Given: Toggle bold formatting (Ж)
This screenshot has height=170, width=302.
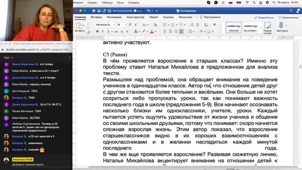Looking at the screenshot, I should point(97,32).
